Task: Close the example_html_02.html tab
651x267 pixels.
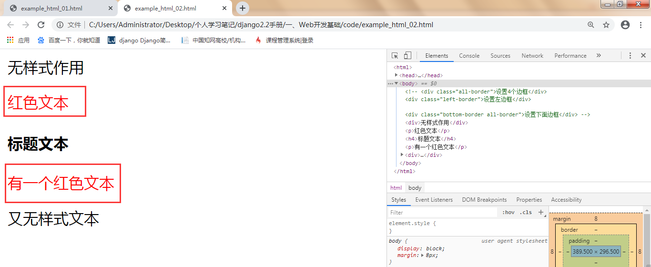Action: click(224, 9)
